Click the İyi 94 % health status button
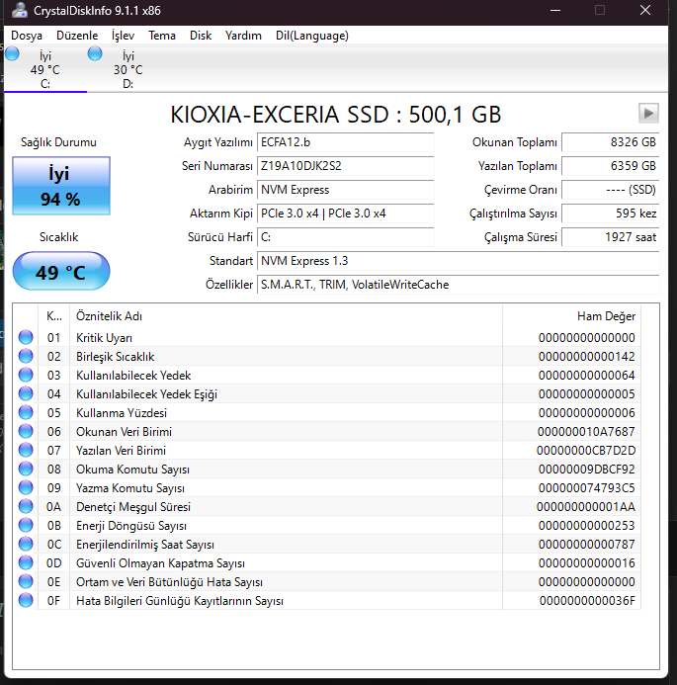Screen dimensions: 677x685 pos(61,186)
